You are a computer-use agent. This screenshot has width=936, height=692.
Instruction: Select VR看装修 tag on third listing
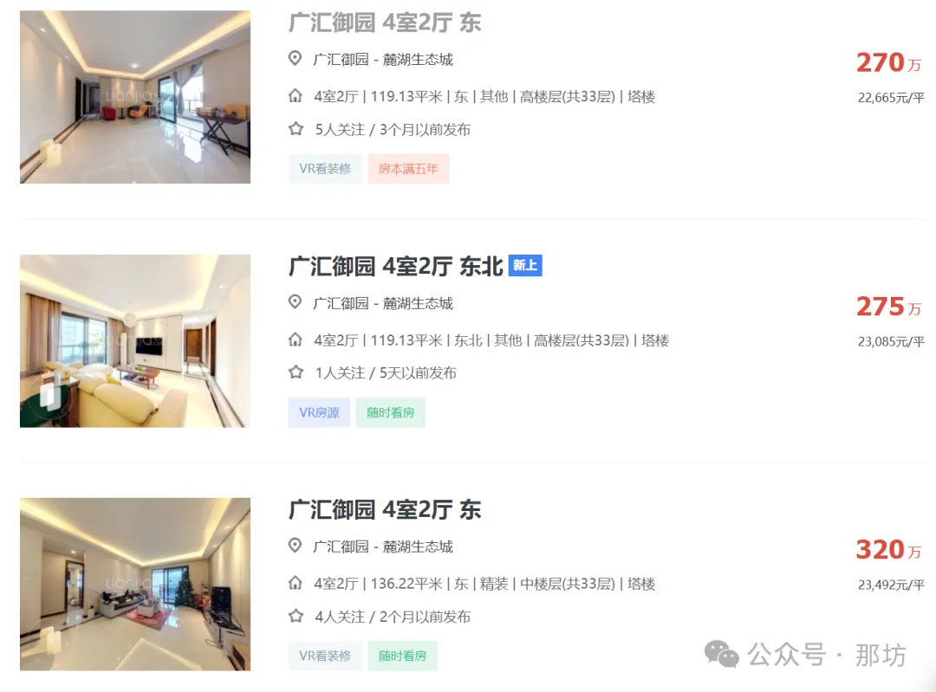pyautogui.click(x=325, y=656)
